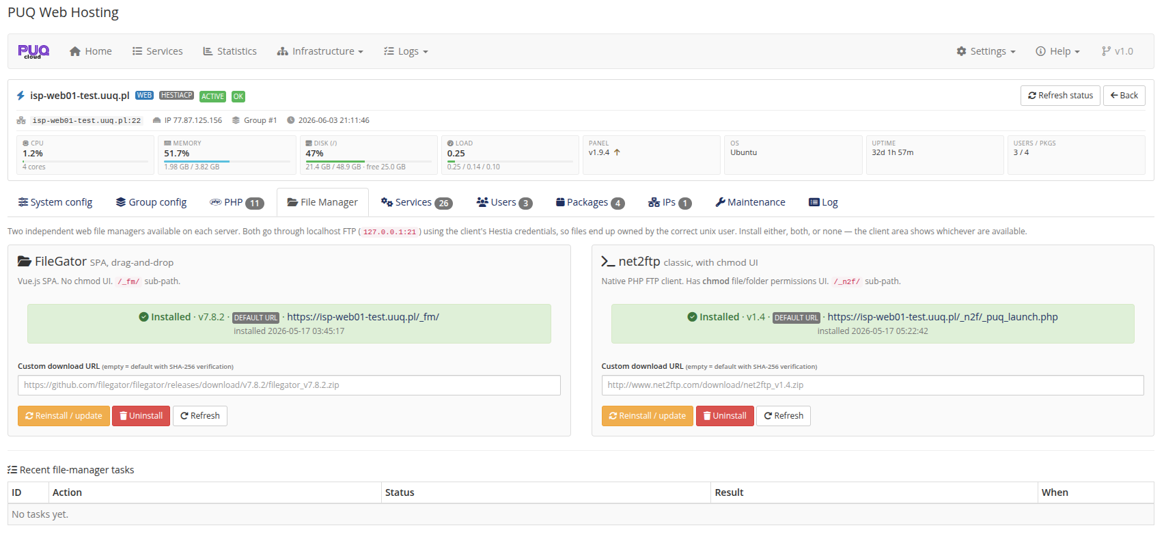1164x543 pixels.
Task: Click the Users tab people icon
Action: 482,202
